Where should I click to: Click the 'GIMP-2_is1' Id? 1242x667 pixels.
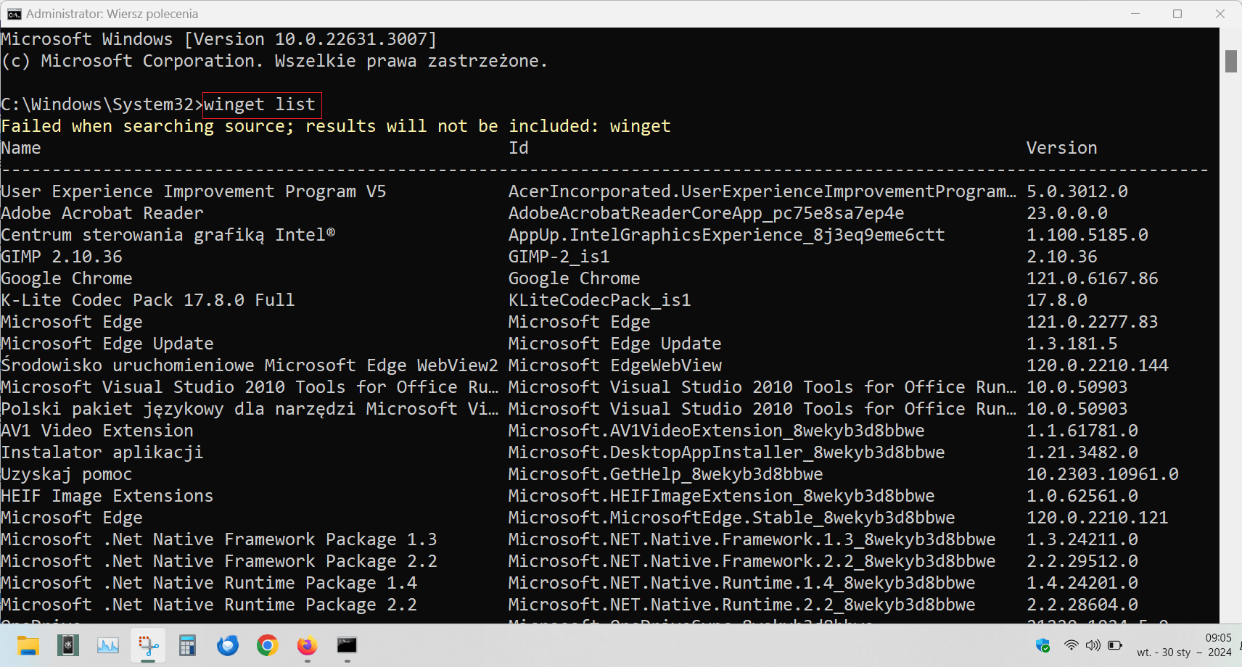[559, 257]
